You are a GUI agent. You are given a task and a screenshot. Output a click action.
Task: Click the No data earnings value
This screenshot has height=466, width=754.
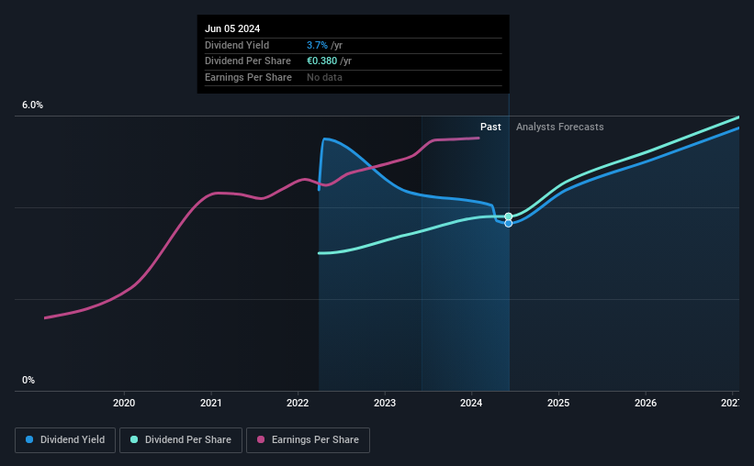click(x=324, y=77)
